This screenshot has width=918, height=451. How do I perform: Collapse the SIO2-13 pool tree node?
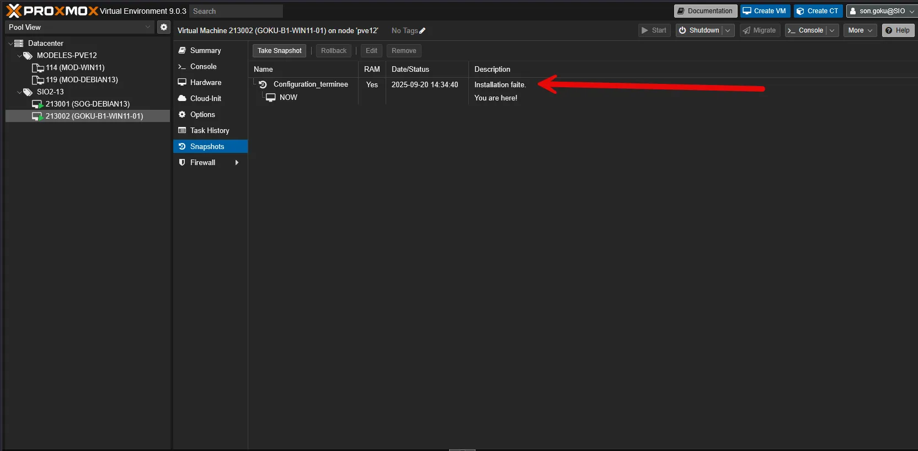click(20, 92)
